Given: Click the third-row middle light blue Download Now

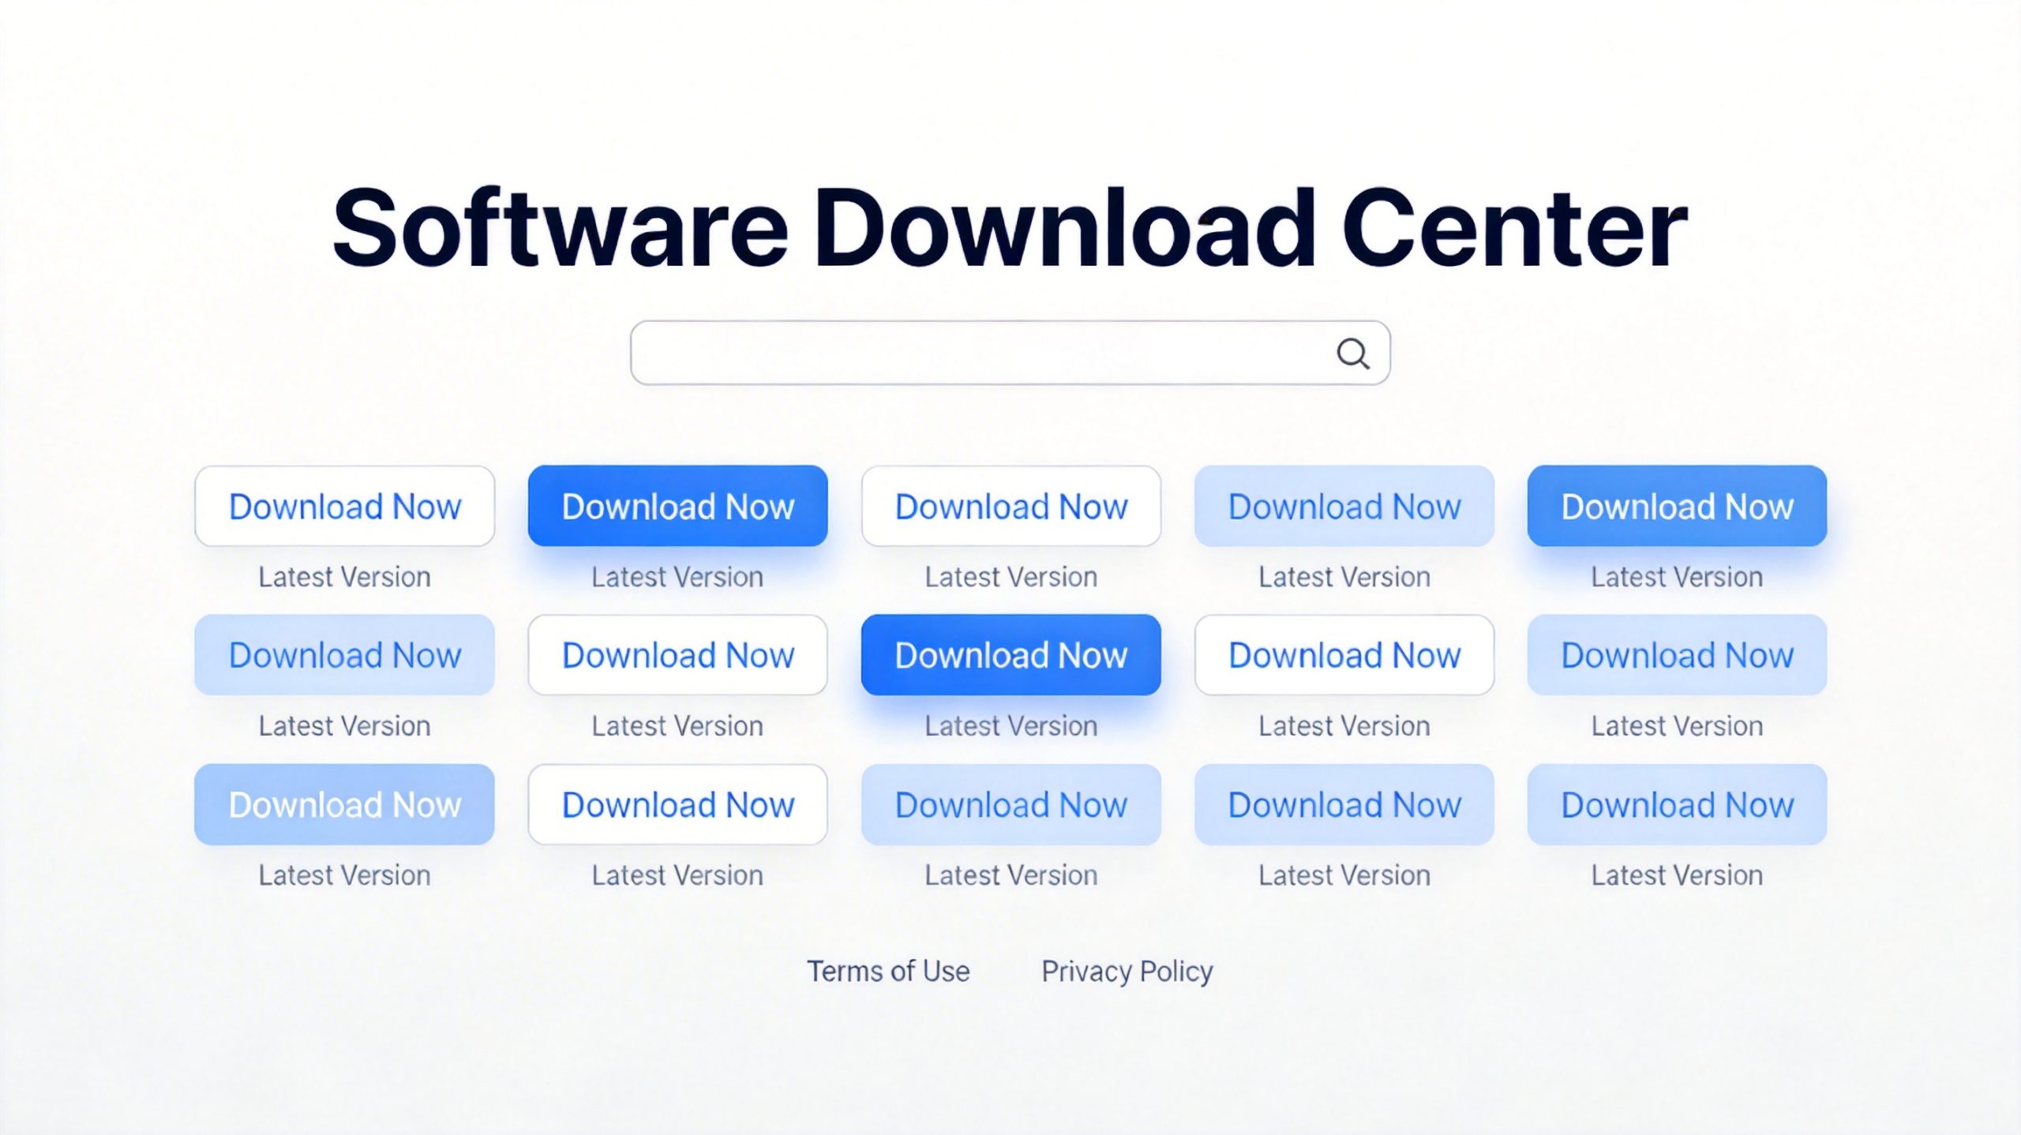Looking at the screenshot, I should click(1011, 804).
